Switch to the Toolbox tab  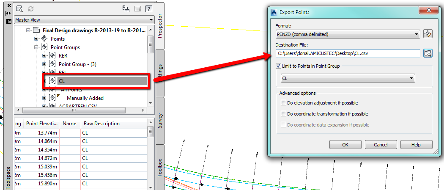(160, 168)
